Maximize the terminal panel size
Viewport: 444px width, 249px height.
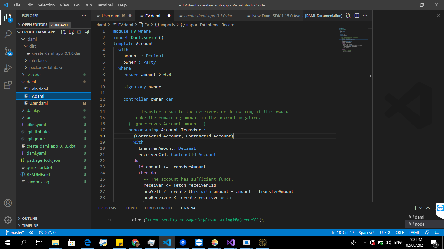click(x=428, y=208)
